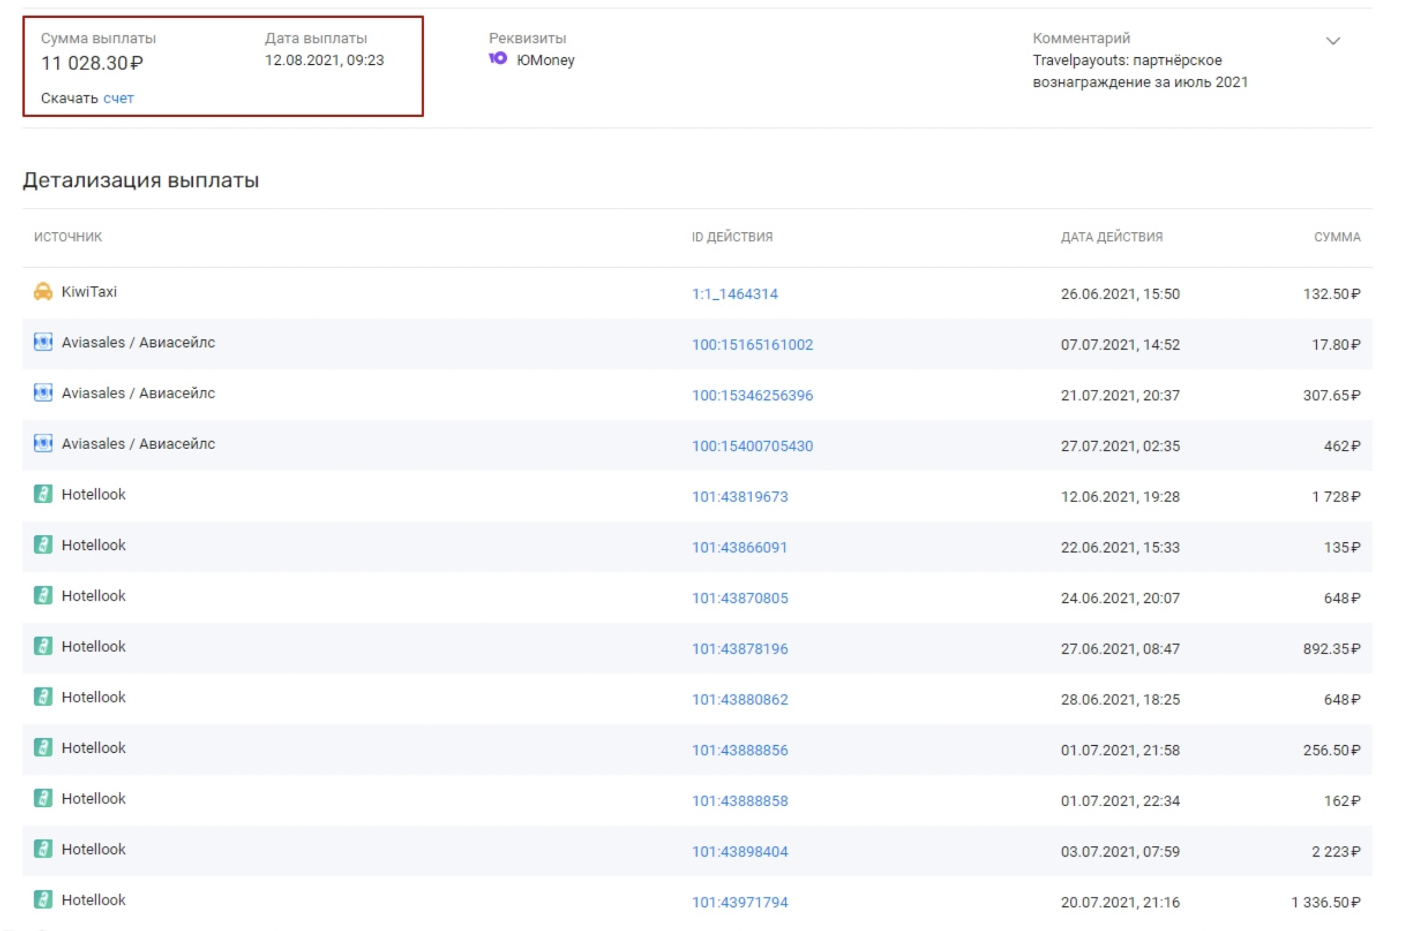Sort by the Дата действия column header
1402x931 pixels.
[x=1111, y=237]
